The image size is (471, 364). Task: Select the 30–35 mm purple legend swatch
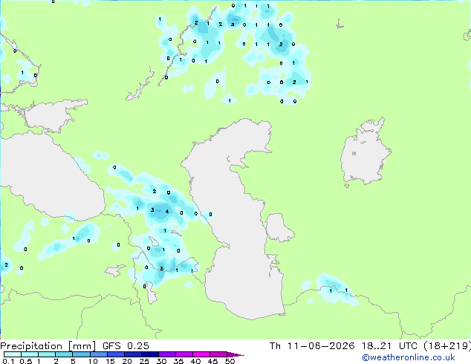166,354
